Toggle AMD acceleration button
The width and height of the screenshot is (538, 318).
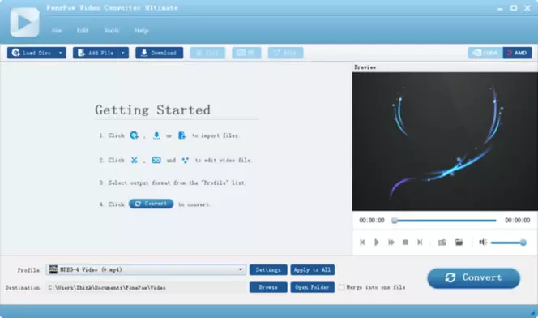point(517,53)
